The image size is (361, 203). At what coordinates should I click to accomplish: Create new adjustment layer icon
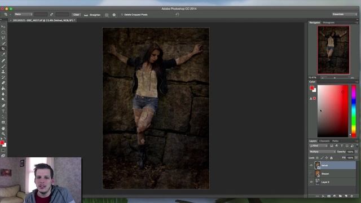tap(334, 196)
